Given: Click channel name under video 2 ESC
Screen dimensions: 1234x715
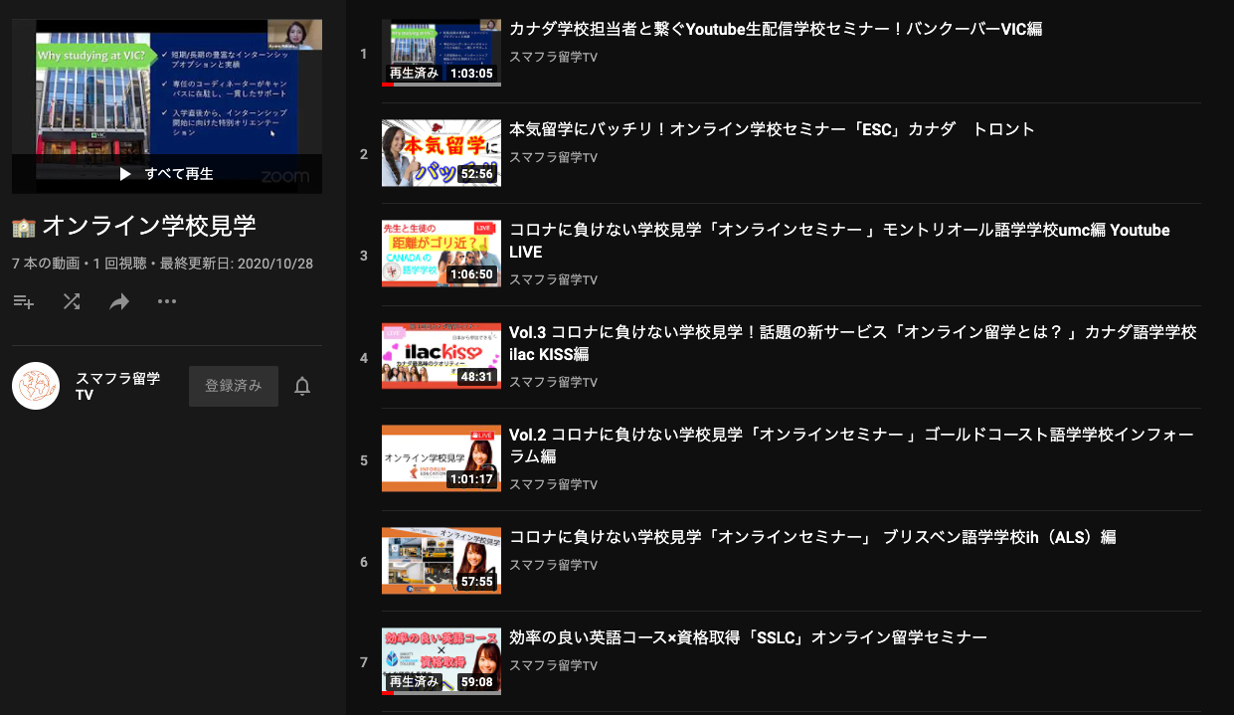Looking at the screenshot, I should [x=553, y=157].
